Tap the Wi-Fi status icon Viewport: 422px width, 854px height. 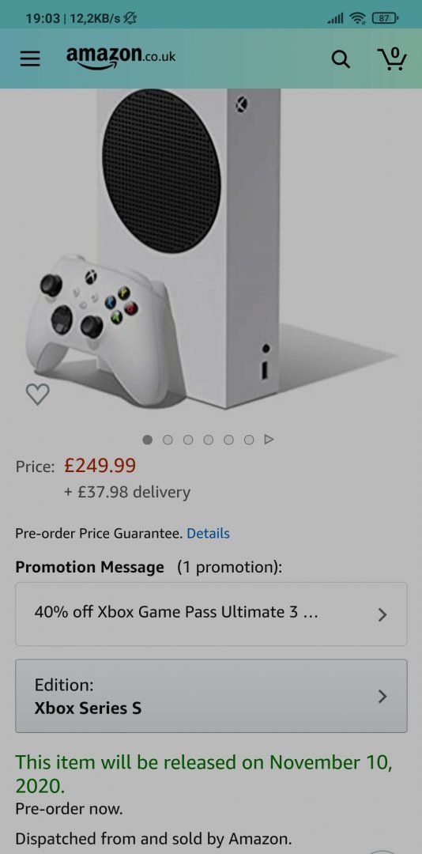358,18
